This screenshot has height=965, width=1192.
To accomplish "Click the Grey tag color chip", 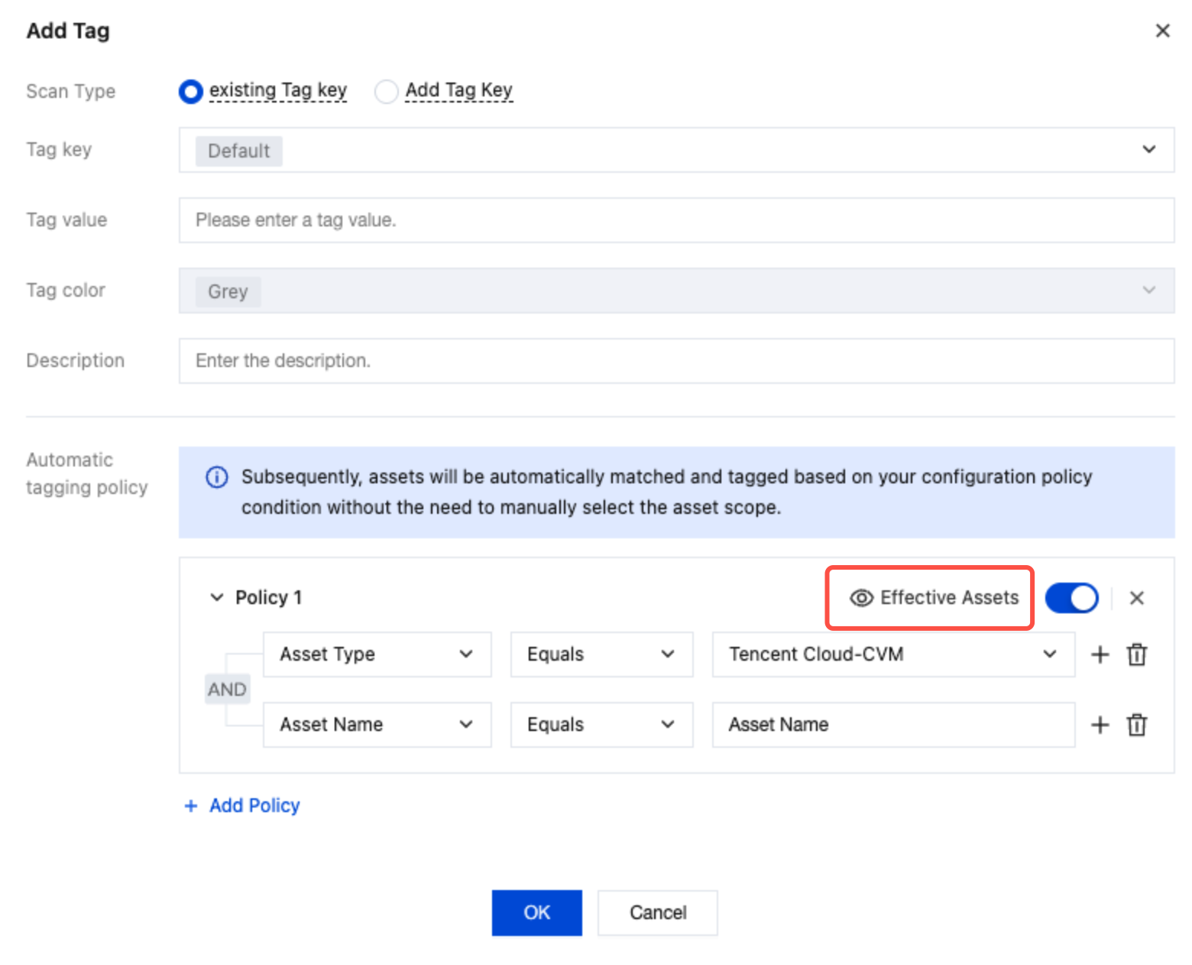I will pyautogui.click(x=228, y=291).
